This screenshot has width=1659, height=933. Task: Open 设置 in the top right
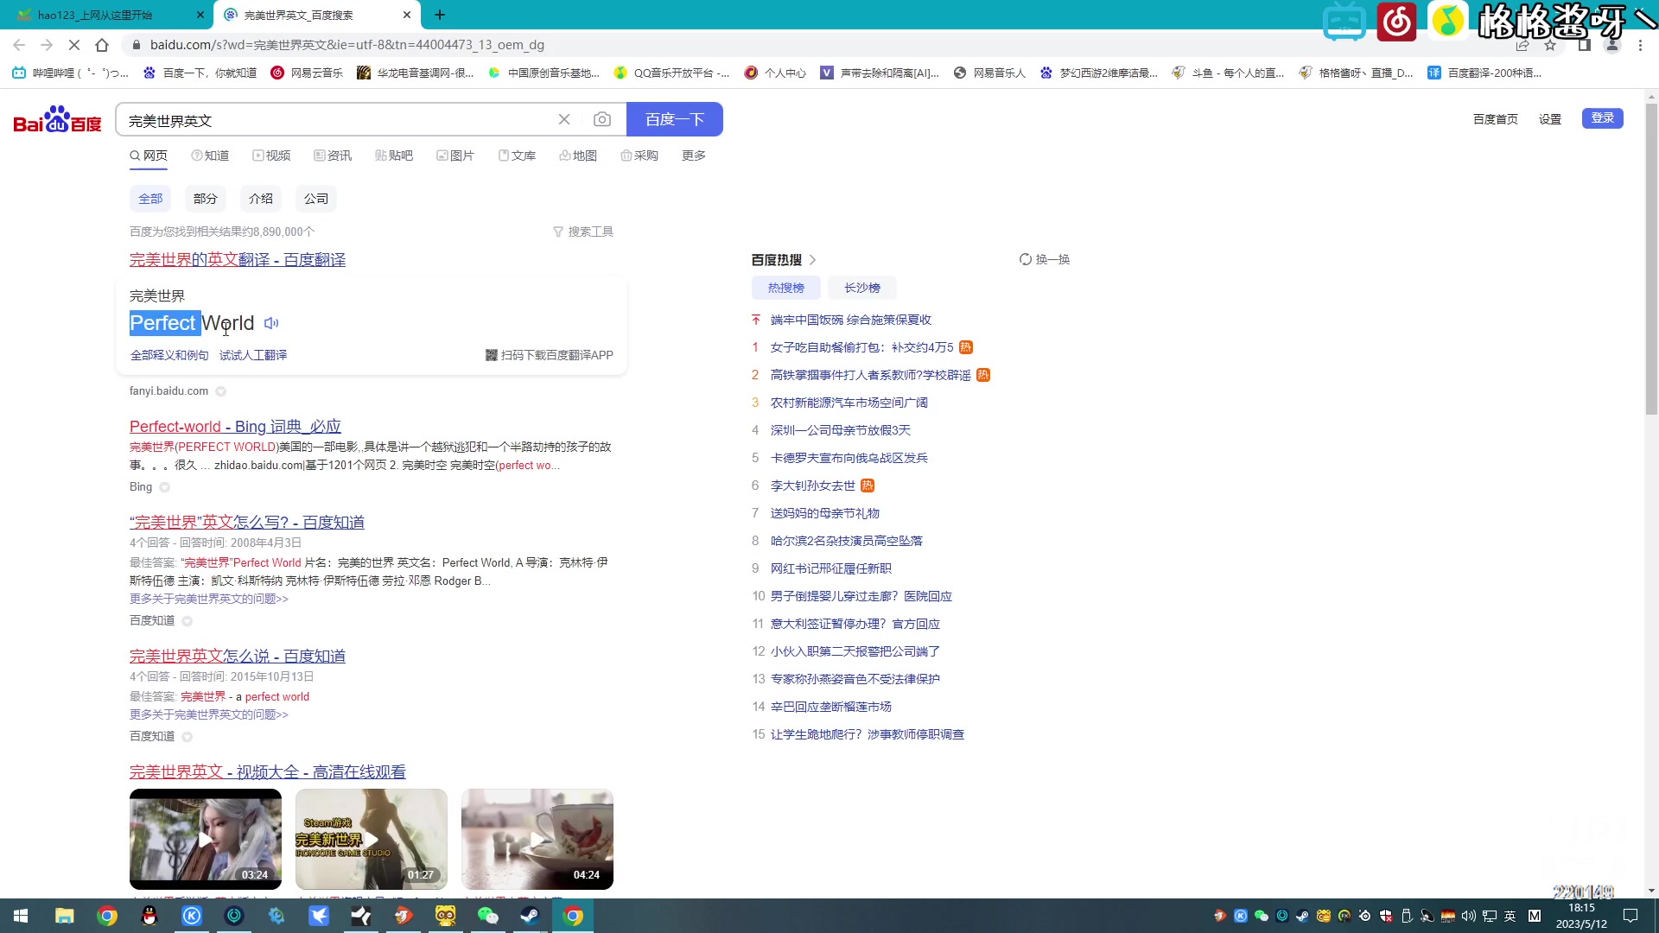coord(1550,119)
